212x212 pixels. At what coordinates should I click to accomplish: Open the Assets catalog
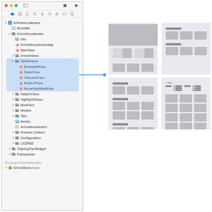[x=25, y=122]
